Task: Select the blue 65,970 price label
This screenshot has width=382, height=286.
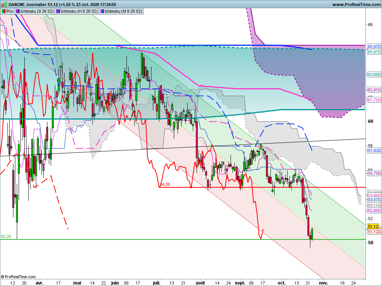Action: click(374, 47)
